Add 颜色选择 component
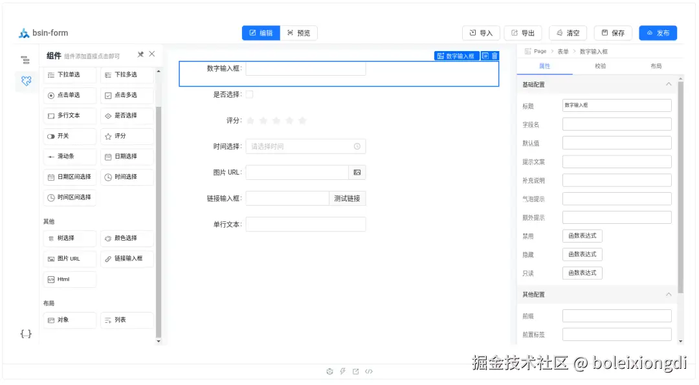The image size is (699, 385). (127, 238)
